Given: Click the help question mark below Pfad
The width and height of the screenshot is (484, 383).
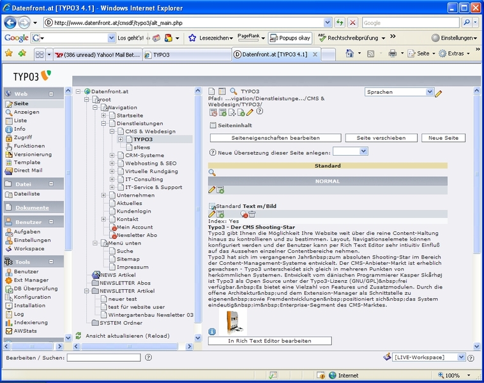Looking at the screenshot, I should click(260, 111).
